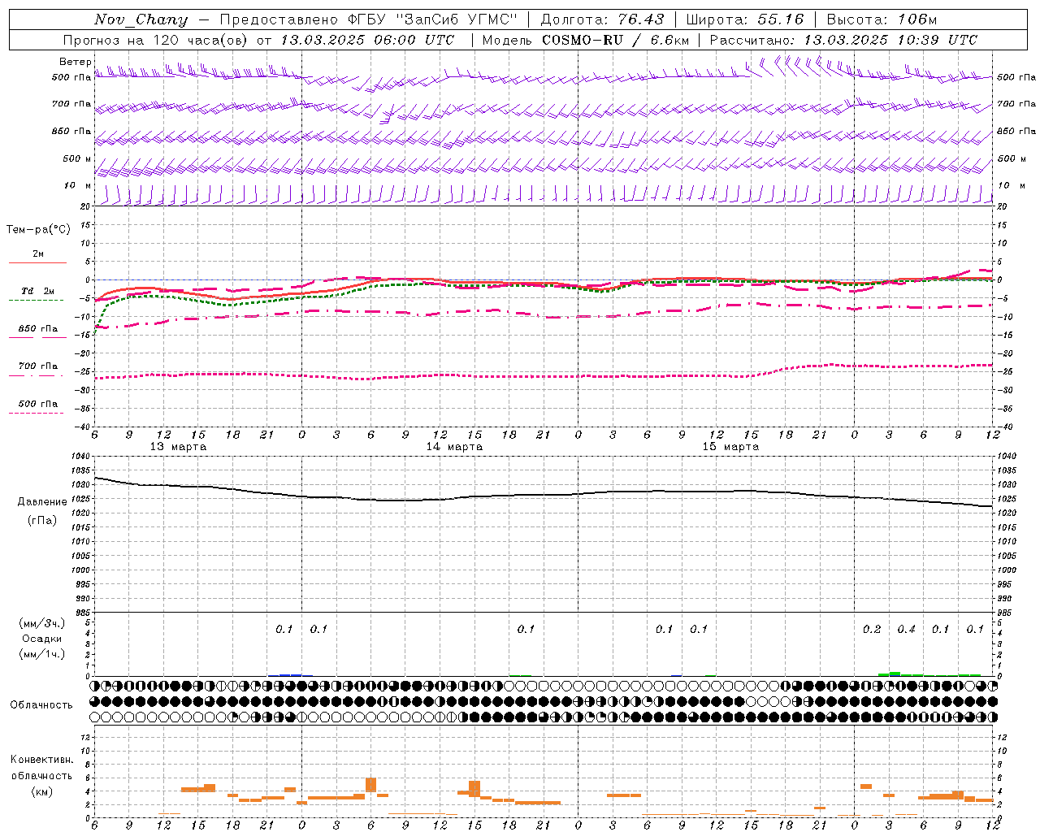
Task: Click the model name 'COSMO-RU / 6.6км'
Action: point(616,40)
